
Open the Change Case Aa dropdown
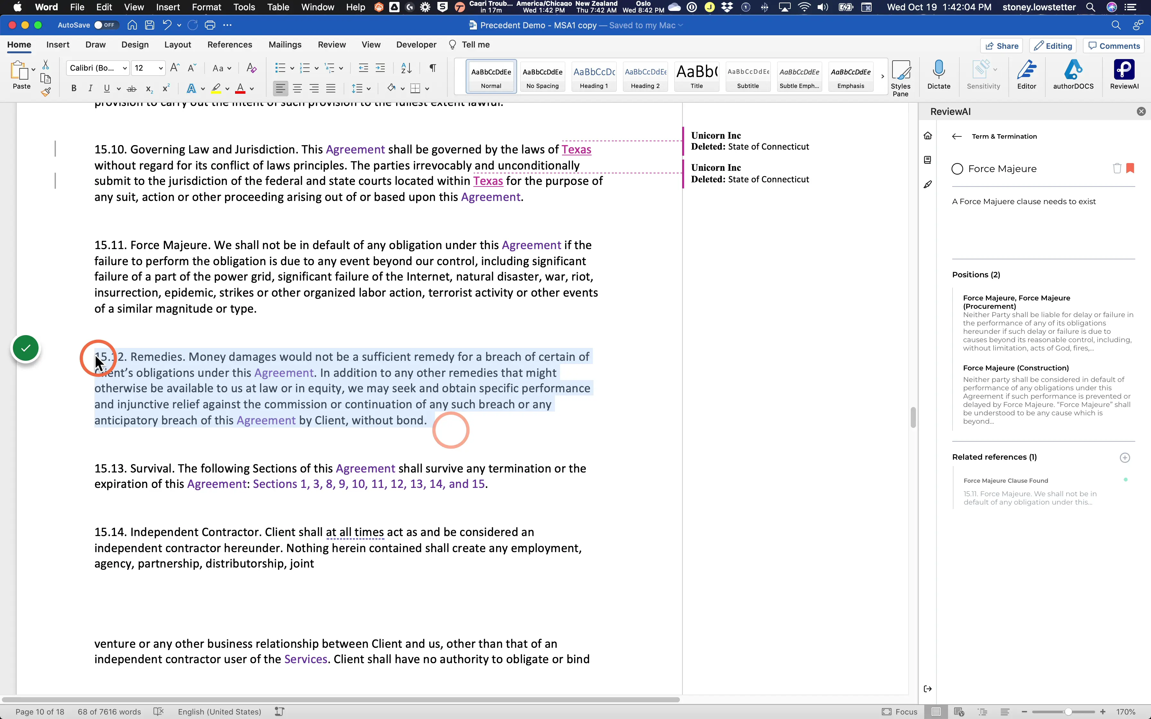[x=222, y=68]
